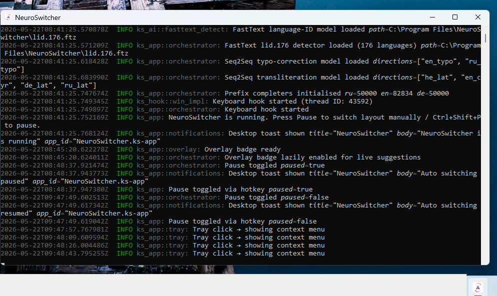Image resolution: width=497 pixels, height=296 pixels.
Task: Select the "FastText lid.176 detector loaded" log text
Action: click(289, 45)
